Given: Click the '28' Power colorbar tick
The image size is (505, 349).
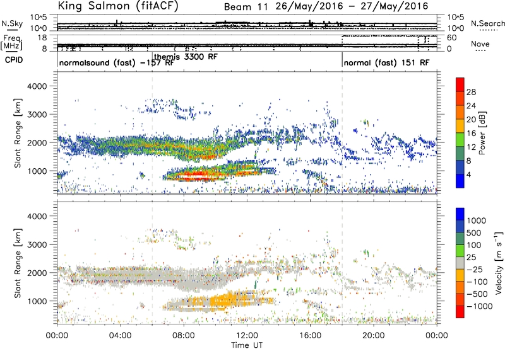Looking at the screenshot, I should tap(471, 92).
